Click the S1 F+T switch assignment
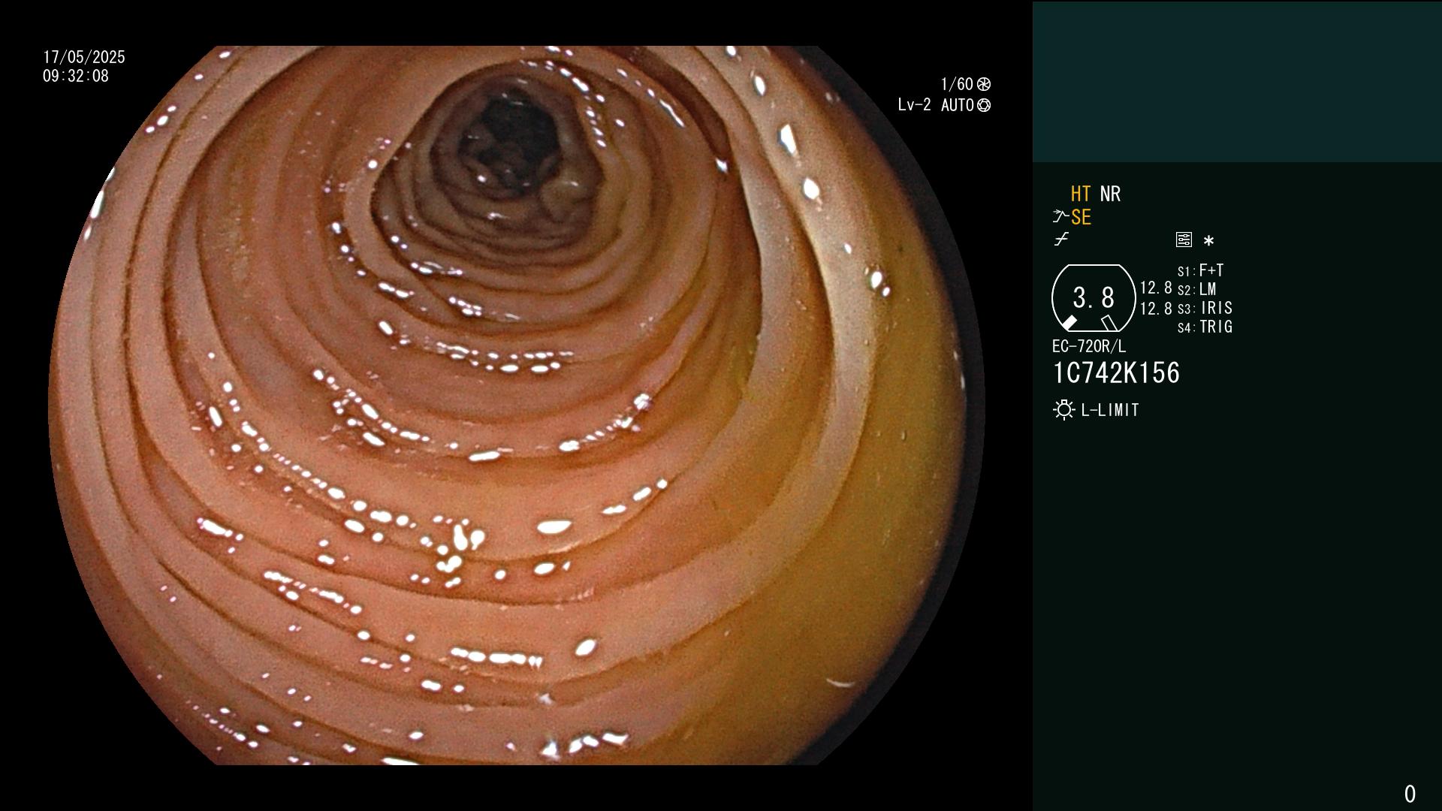1442x811 pixels. click(x=1201, y=270)
